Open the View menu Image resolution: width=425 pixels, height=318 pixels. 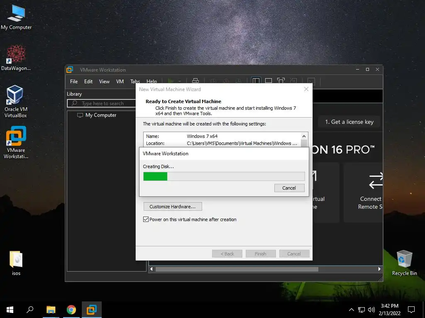point(104,82)
